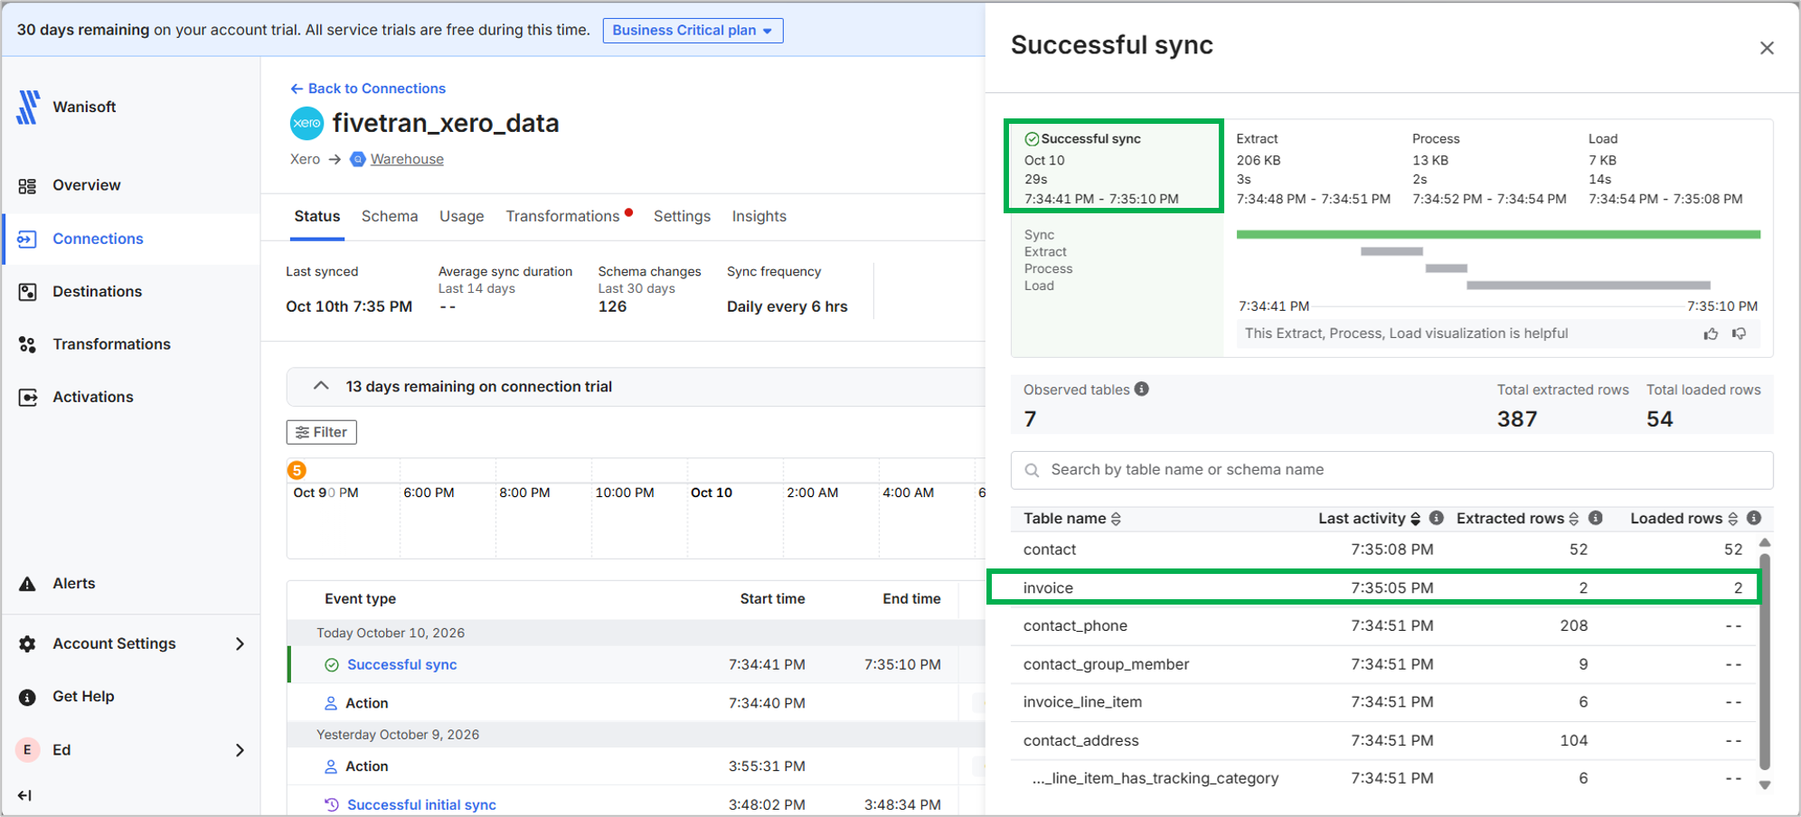Switch to the Schema tab
Viewport: 1801px width, 817px height.
coord(390,216)
